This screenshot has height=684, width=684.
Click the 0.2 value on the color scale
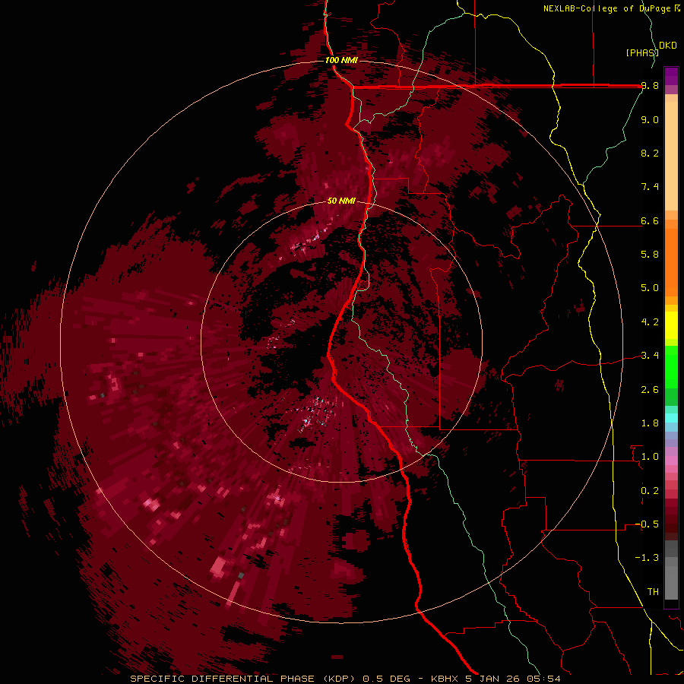pos(650,491)
